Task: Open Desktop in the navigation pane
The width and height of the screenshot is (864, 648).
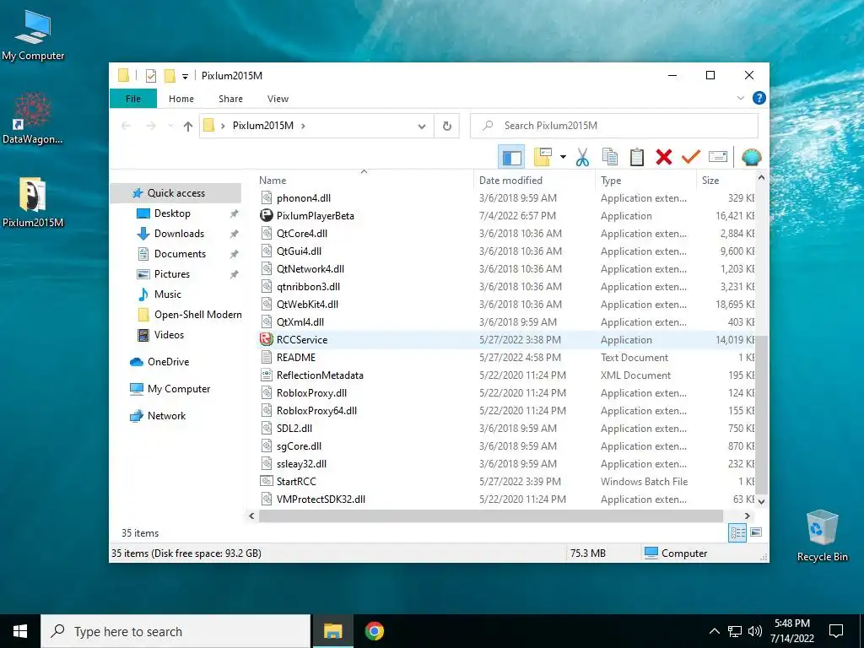Action: (172, 213)
